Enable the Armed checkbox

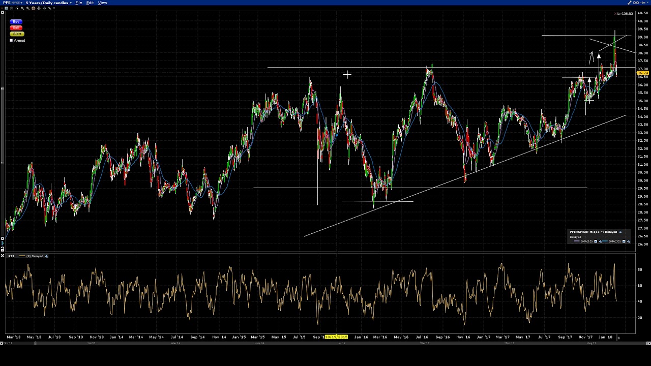point(11,40)
